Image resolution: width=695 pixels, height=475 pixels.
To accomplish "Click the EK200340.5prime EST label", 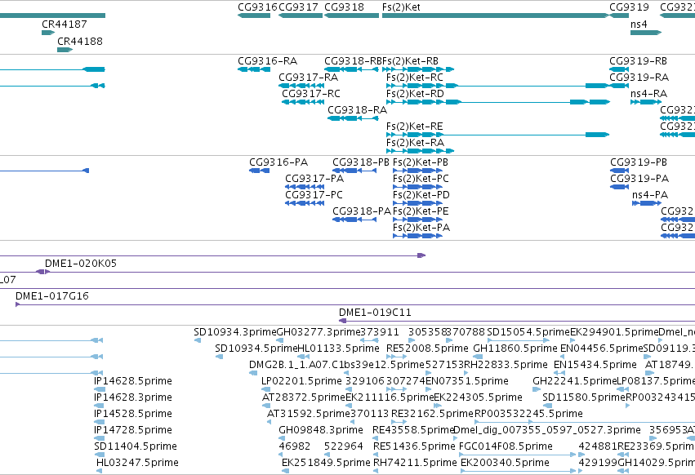I will [505, 463].
